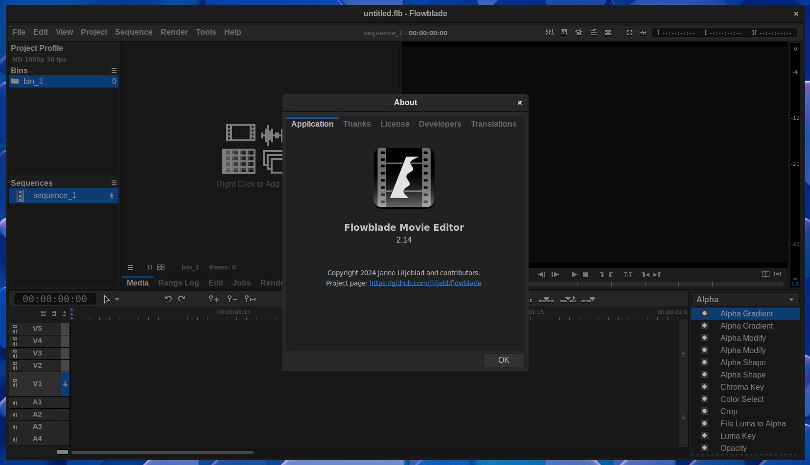The width and height of the screenshot is (810, 465).
Task: Jump to Mark Out position
Action: (657, 274)
